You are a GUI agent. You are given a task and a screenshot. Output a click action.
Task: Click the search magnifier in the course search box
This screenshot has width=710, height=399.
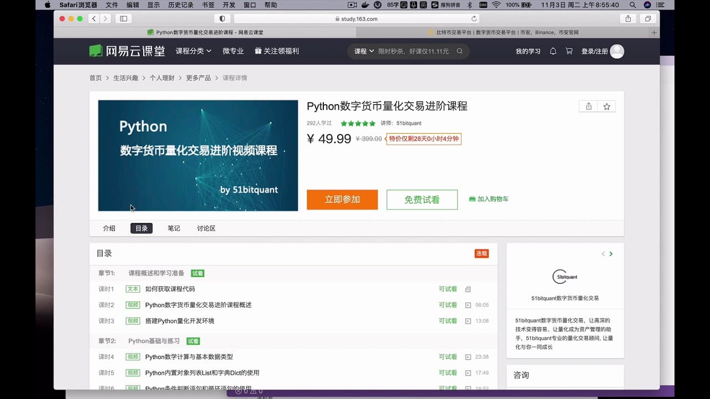460,51
